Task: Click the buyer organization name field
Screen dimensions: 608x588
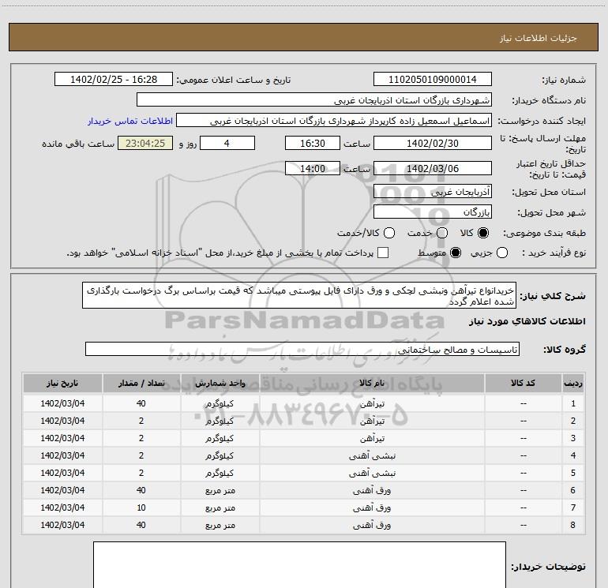Action: (314, 100)
